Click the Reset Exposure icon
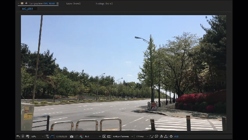Viewport: 248px width, 140px height. point(171,136)
